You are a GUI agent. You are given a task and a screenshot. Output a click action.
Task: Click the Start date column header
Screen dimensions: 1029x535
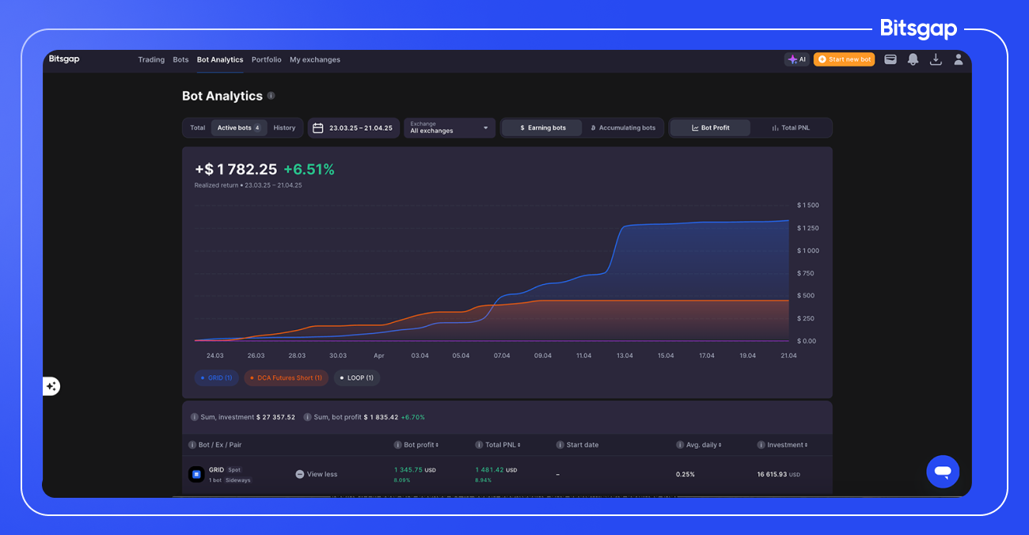pyautogui.click(x=583, y=445)
